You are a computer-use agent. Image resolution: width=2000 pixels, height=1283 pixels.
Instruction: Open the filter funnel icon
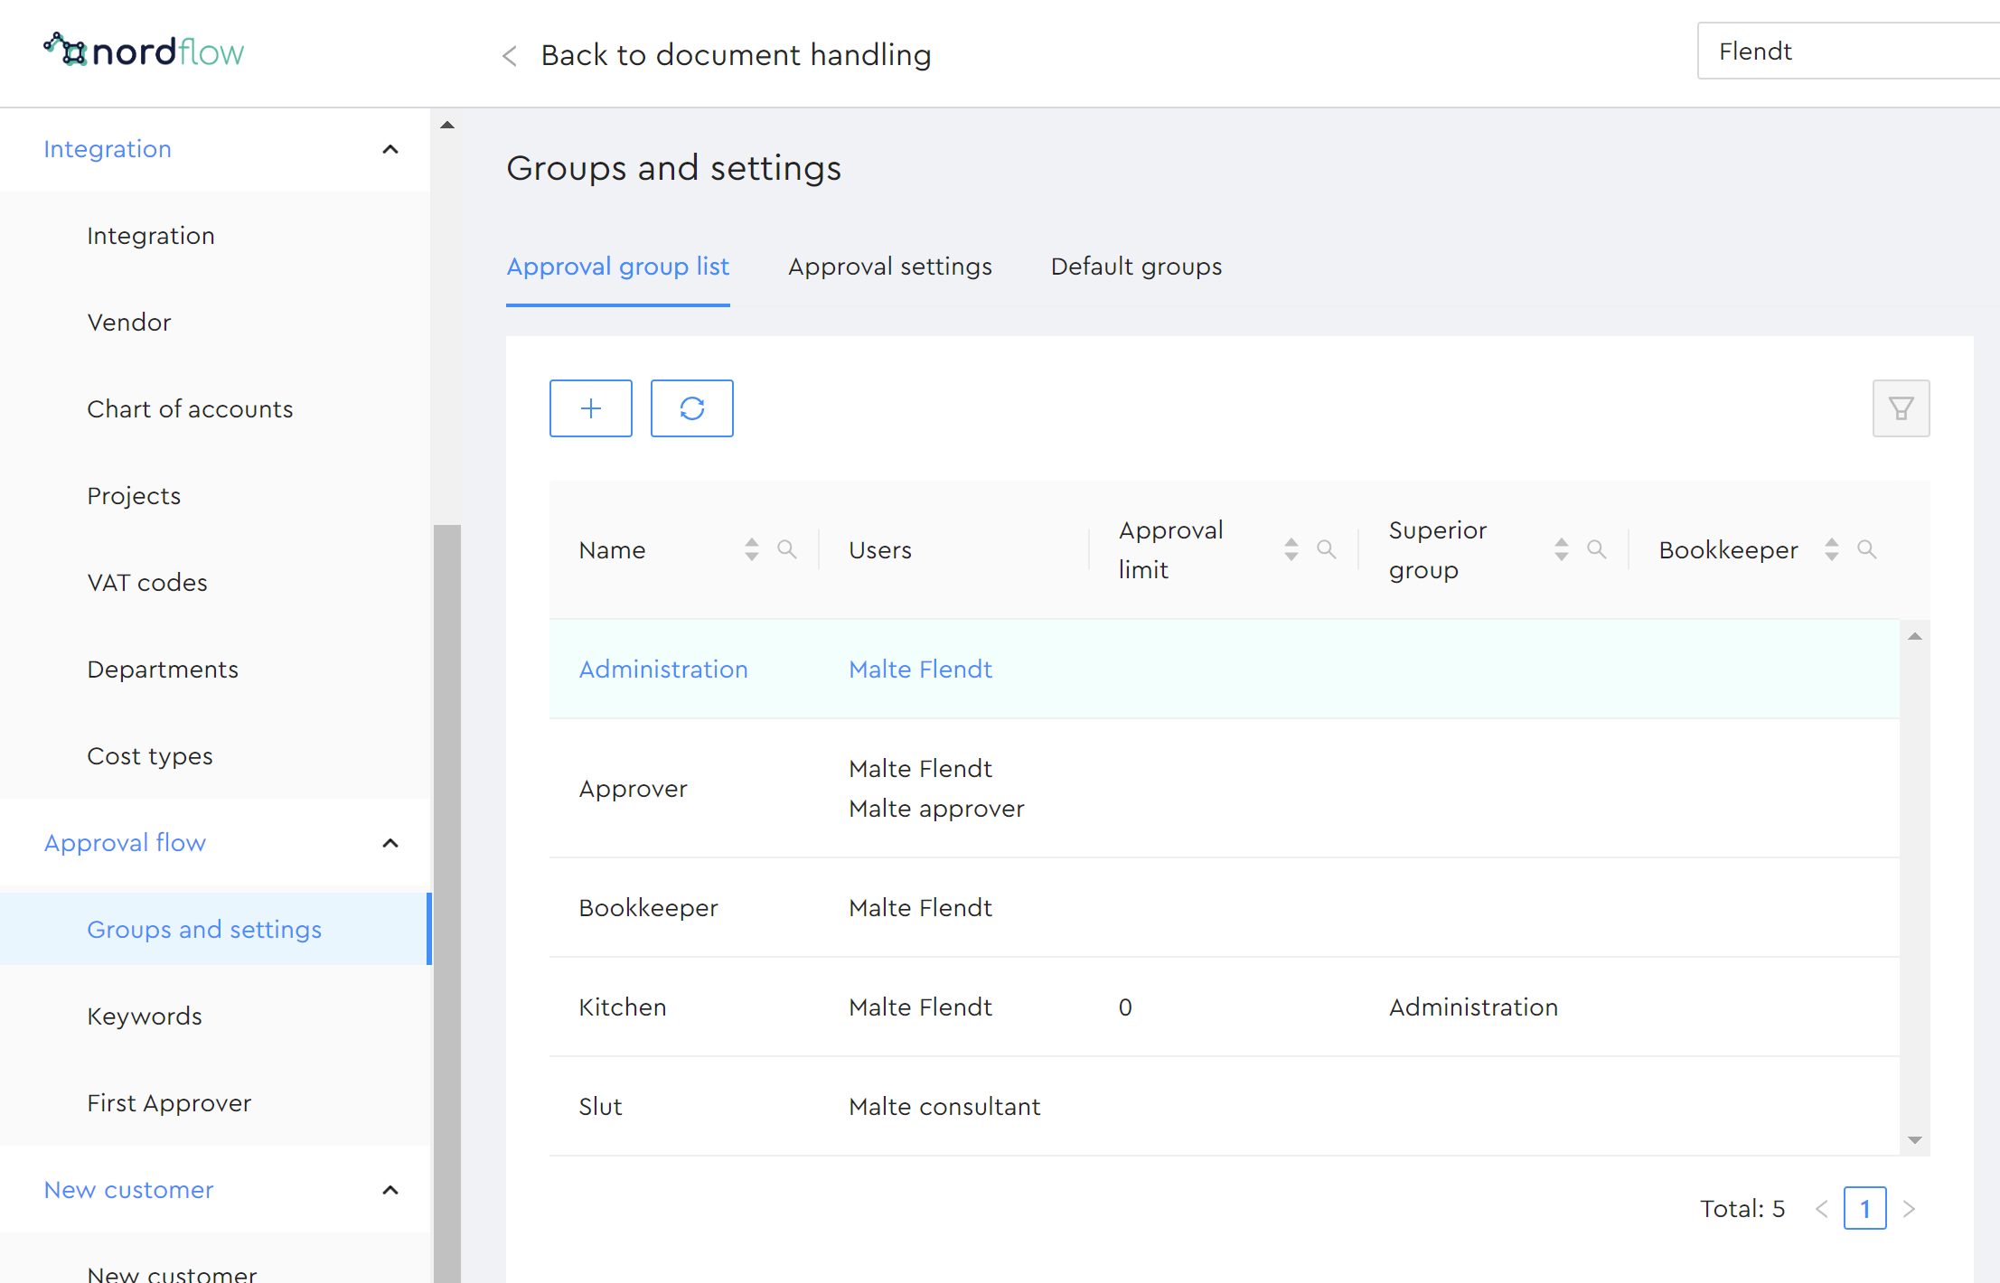point(1900,408)
